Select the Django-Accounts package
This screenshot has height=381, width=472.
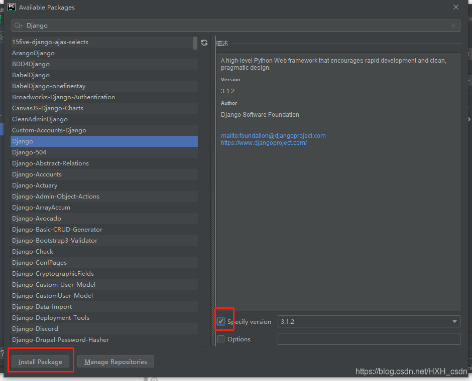pyautogui.click(x=104, y=174)
